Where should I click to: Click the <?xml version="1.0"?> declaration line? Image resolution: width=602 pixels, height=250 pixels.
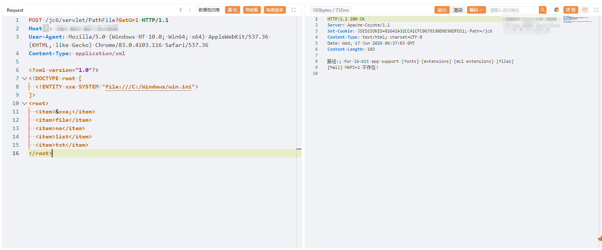click(x=64, y=70)
